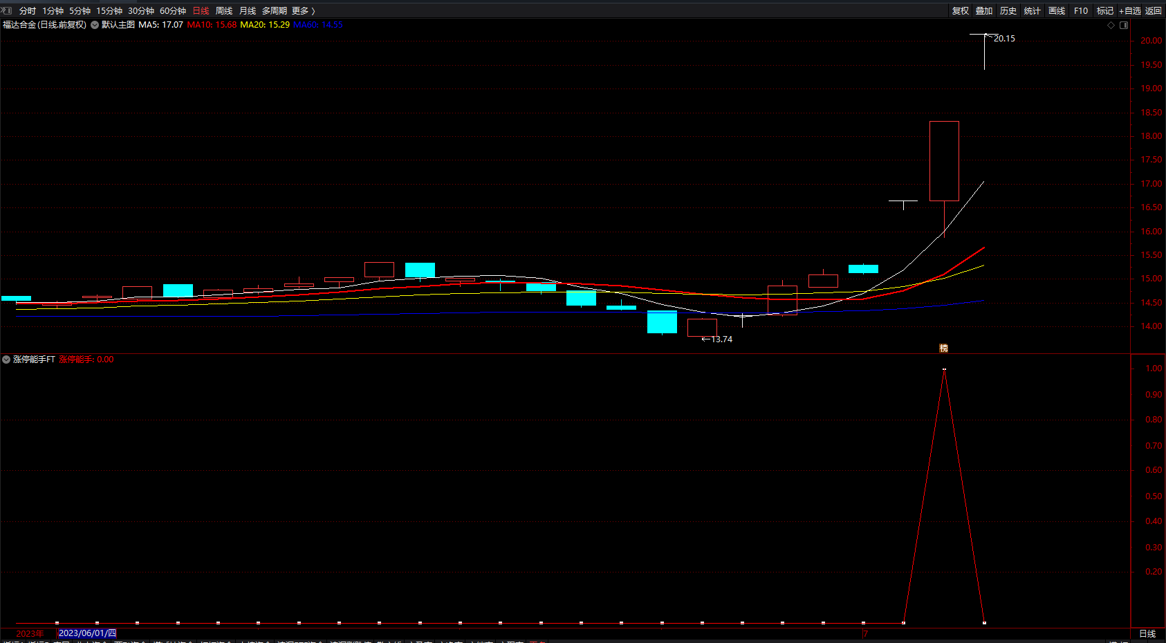Expand 更多 period options

point(303,10)
